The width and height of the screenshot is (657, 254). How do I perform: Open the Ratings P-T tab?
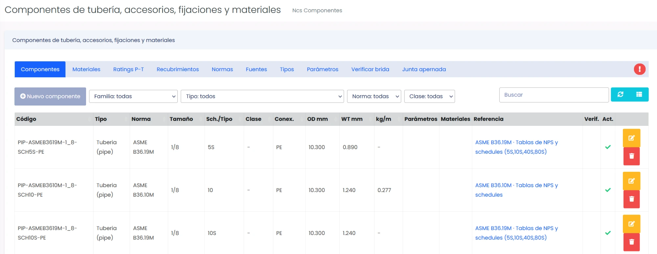(128, 69)
